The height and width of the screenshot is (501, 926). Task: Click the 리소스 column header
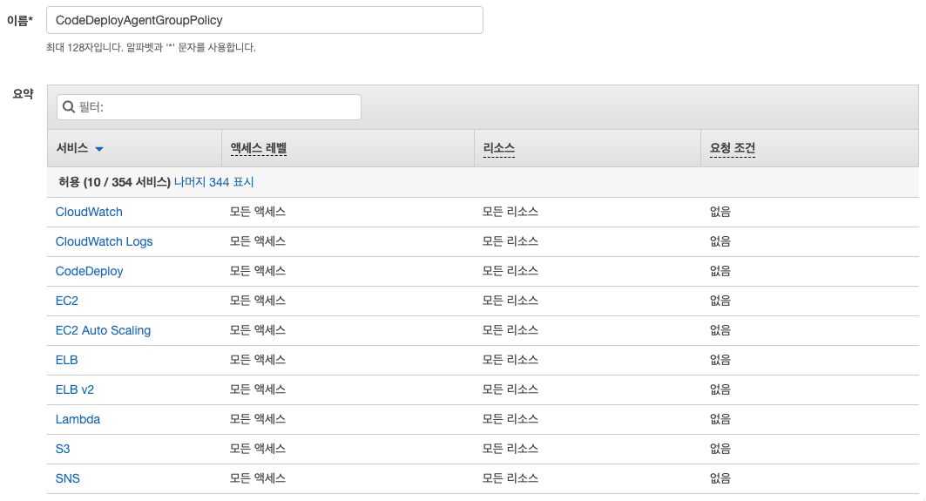498,148
